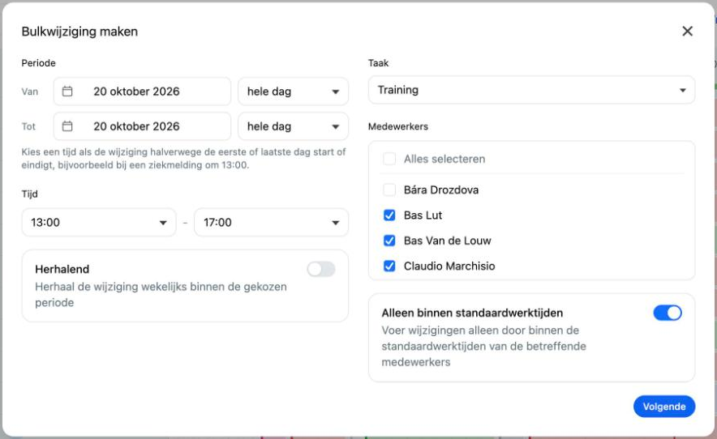Open the end time 17:00 dropdown

point(271,223)
